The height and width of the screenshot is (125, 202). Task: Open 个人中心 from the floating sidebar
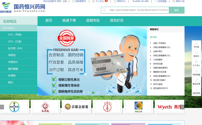point(196,64)
